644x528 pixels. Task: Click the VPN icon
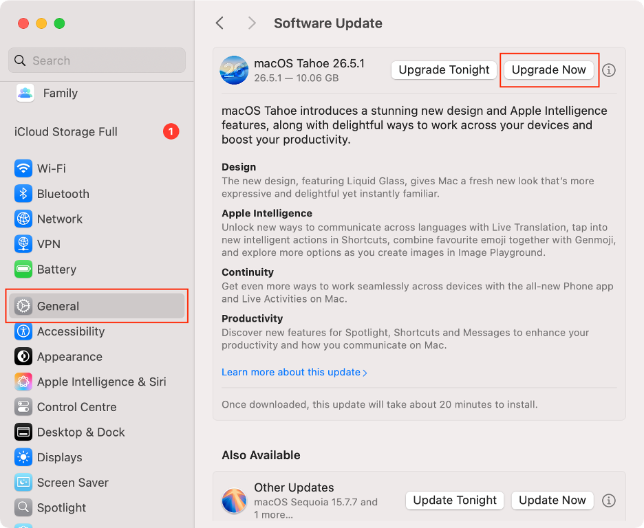[23, 244]
